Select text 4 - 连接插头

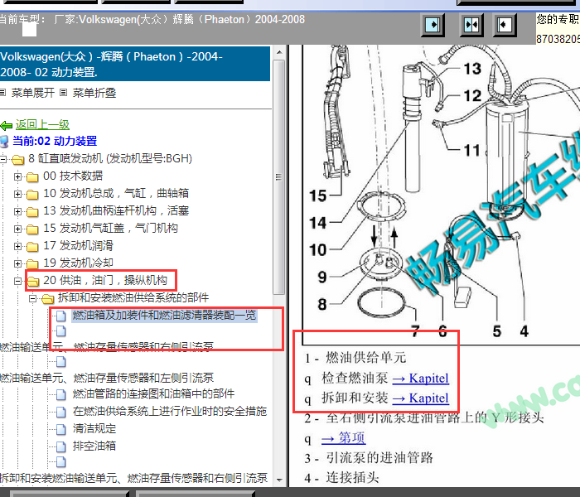point(341,477)
